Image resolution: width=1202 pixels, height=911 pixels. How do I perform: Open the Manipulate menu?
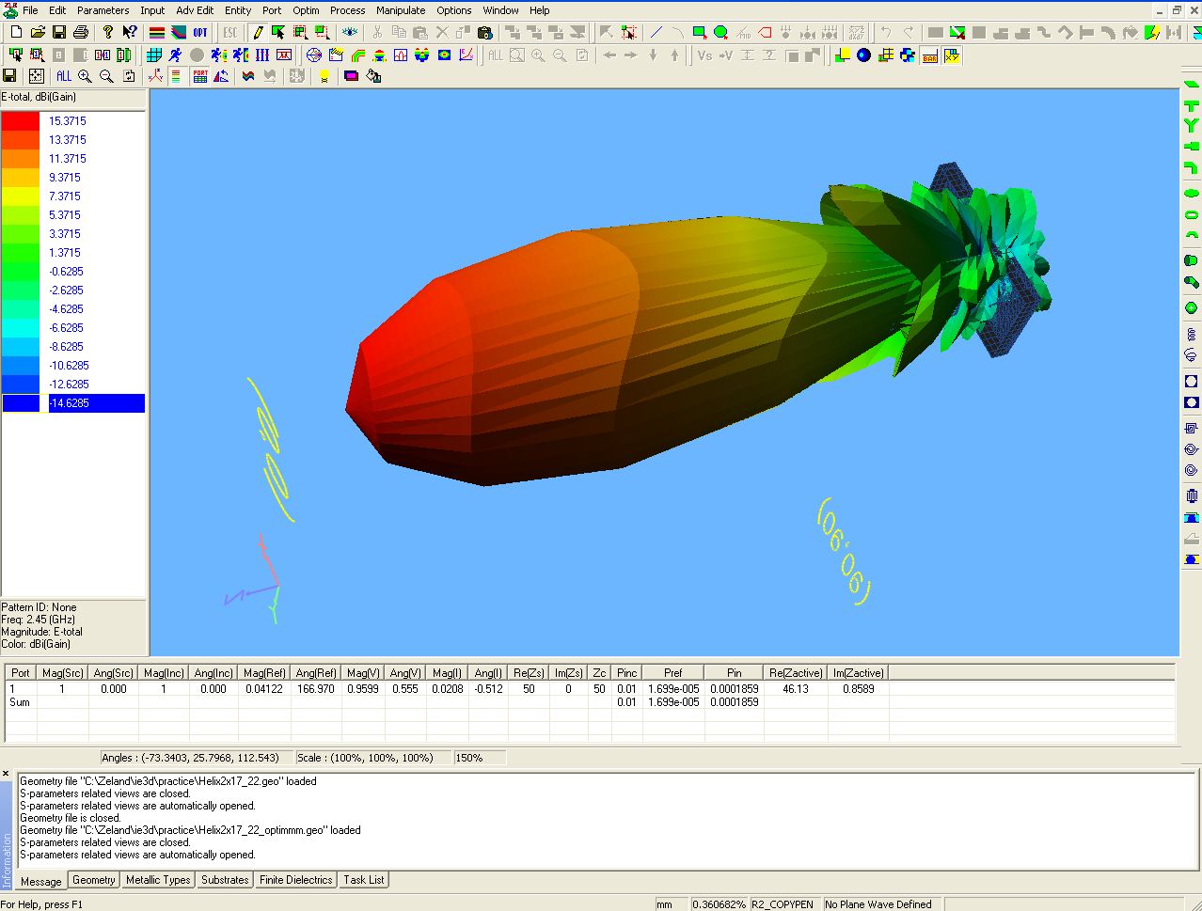tap(401, 10)
